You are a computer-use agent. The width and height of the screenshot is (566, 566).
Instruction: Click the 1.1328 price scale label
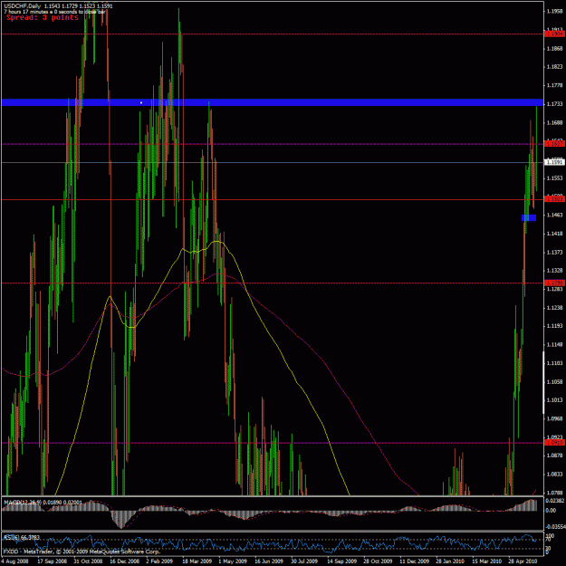pos(555,271)
